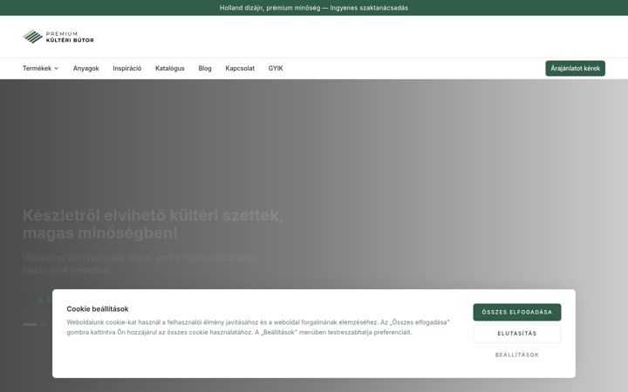Image resolution: width=628 pixels, height=392 pixels.
Task: Navigate to the Blog section
Action: 205,69
